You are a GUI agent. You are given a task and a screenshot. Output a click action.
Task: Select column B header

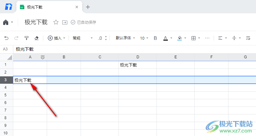[x=64, y=57]
